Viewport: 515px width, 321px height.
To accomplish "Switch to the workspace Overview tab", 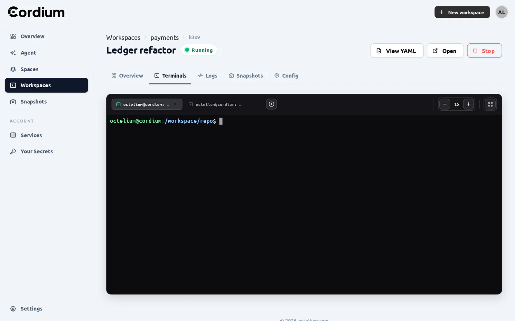I will click(x=127, y=76).
